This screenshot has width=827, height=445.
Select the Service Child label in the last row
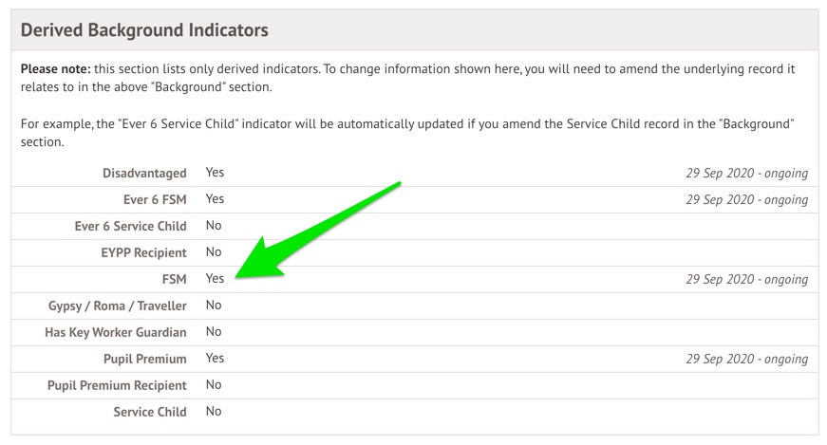(x=149, y=412)
